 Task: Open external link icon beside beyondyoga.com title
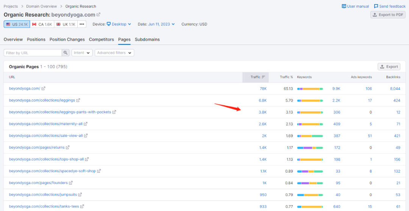click(98, 15)
